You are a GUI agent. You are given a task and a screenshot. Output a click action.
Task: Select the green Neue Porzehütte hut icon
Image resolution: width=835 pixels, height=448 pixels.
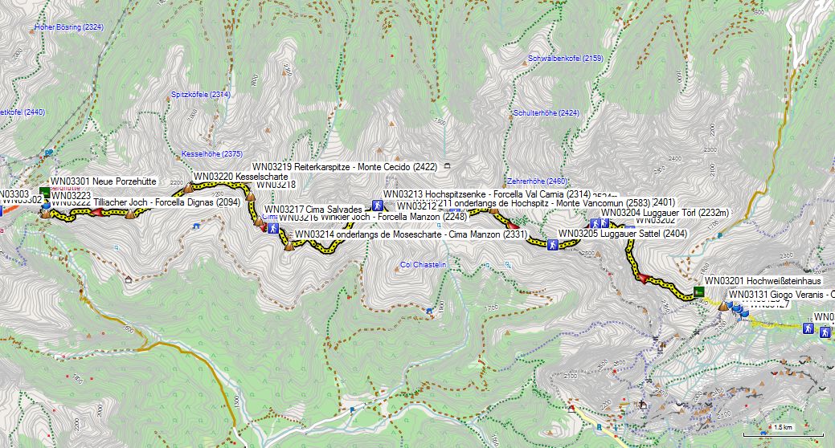pos(45,192)
